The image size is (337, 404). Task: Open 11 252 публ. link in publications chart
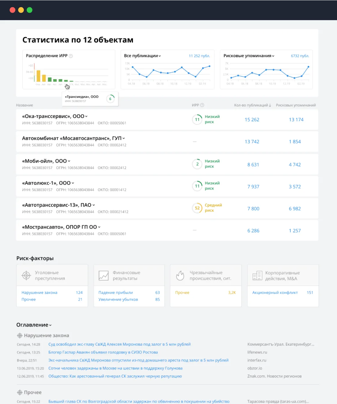tap(199, 56)
